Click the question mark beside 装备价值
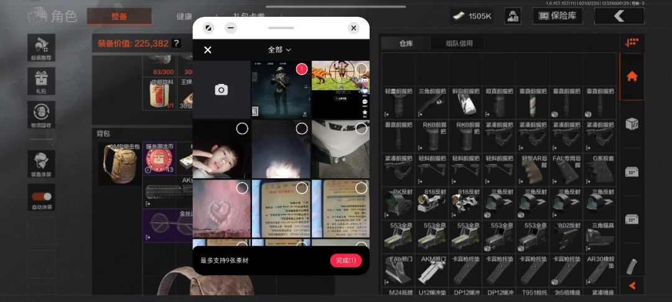672x302 pixels. pos(175,43)
